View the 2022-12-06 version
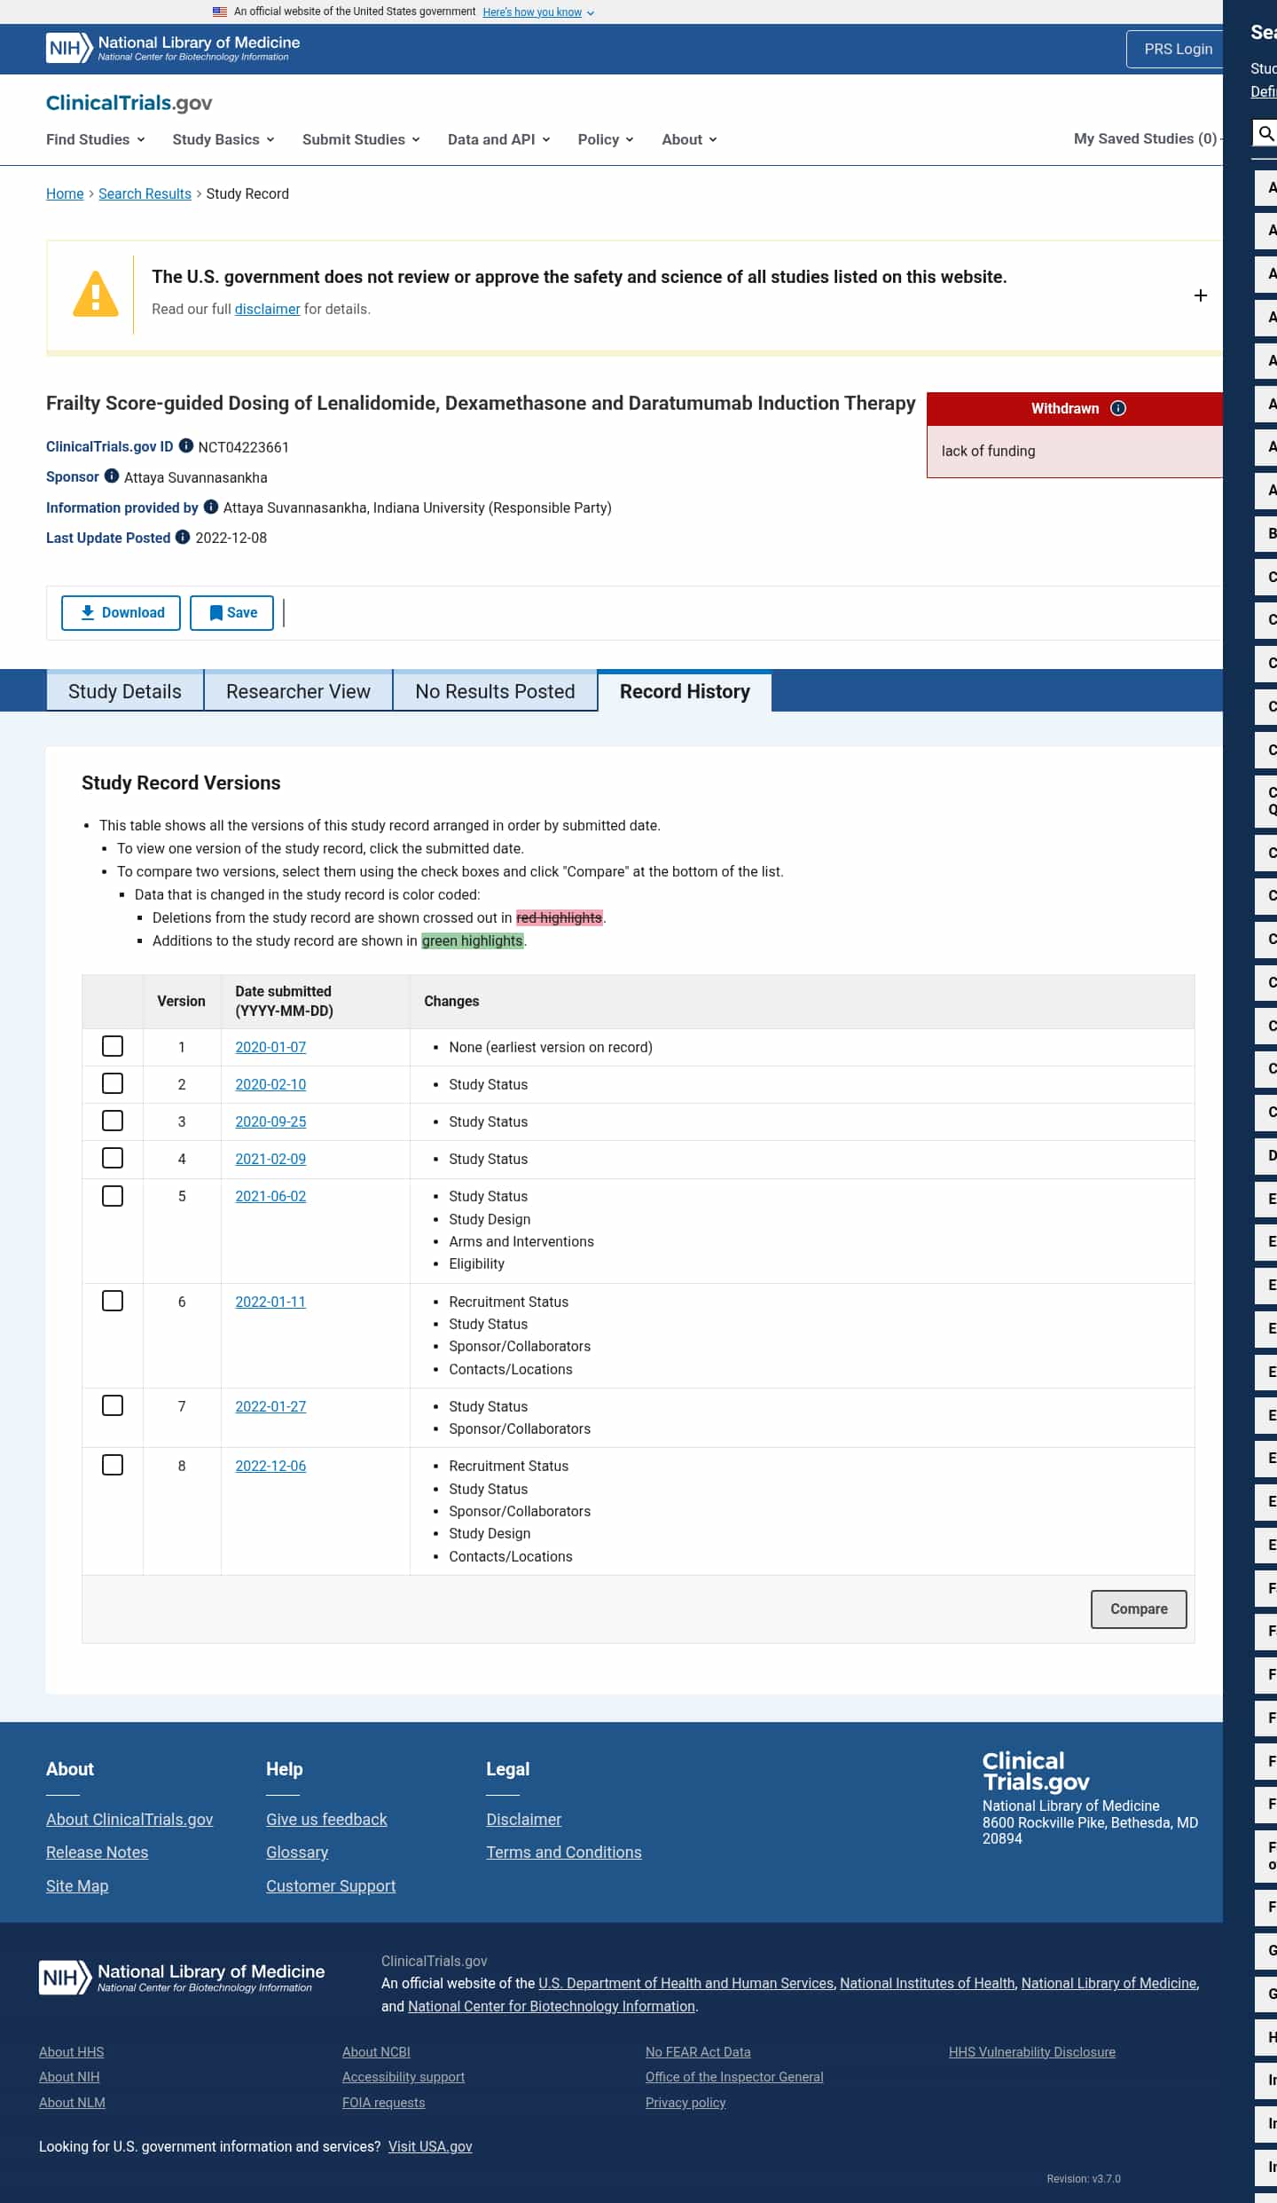The height and width of the screenshot is (2203, 1277). (270, 1466)
